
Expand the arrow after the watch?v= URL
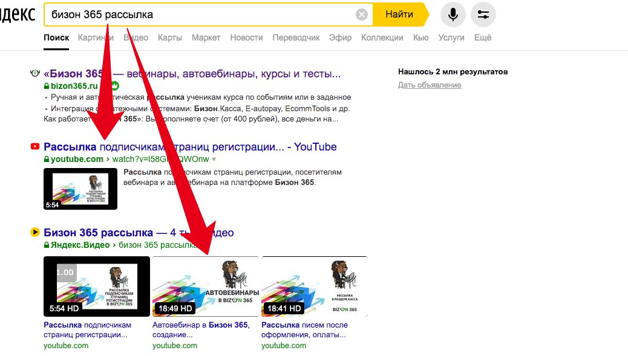point(214,159)
